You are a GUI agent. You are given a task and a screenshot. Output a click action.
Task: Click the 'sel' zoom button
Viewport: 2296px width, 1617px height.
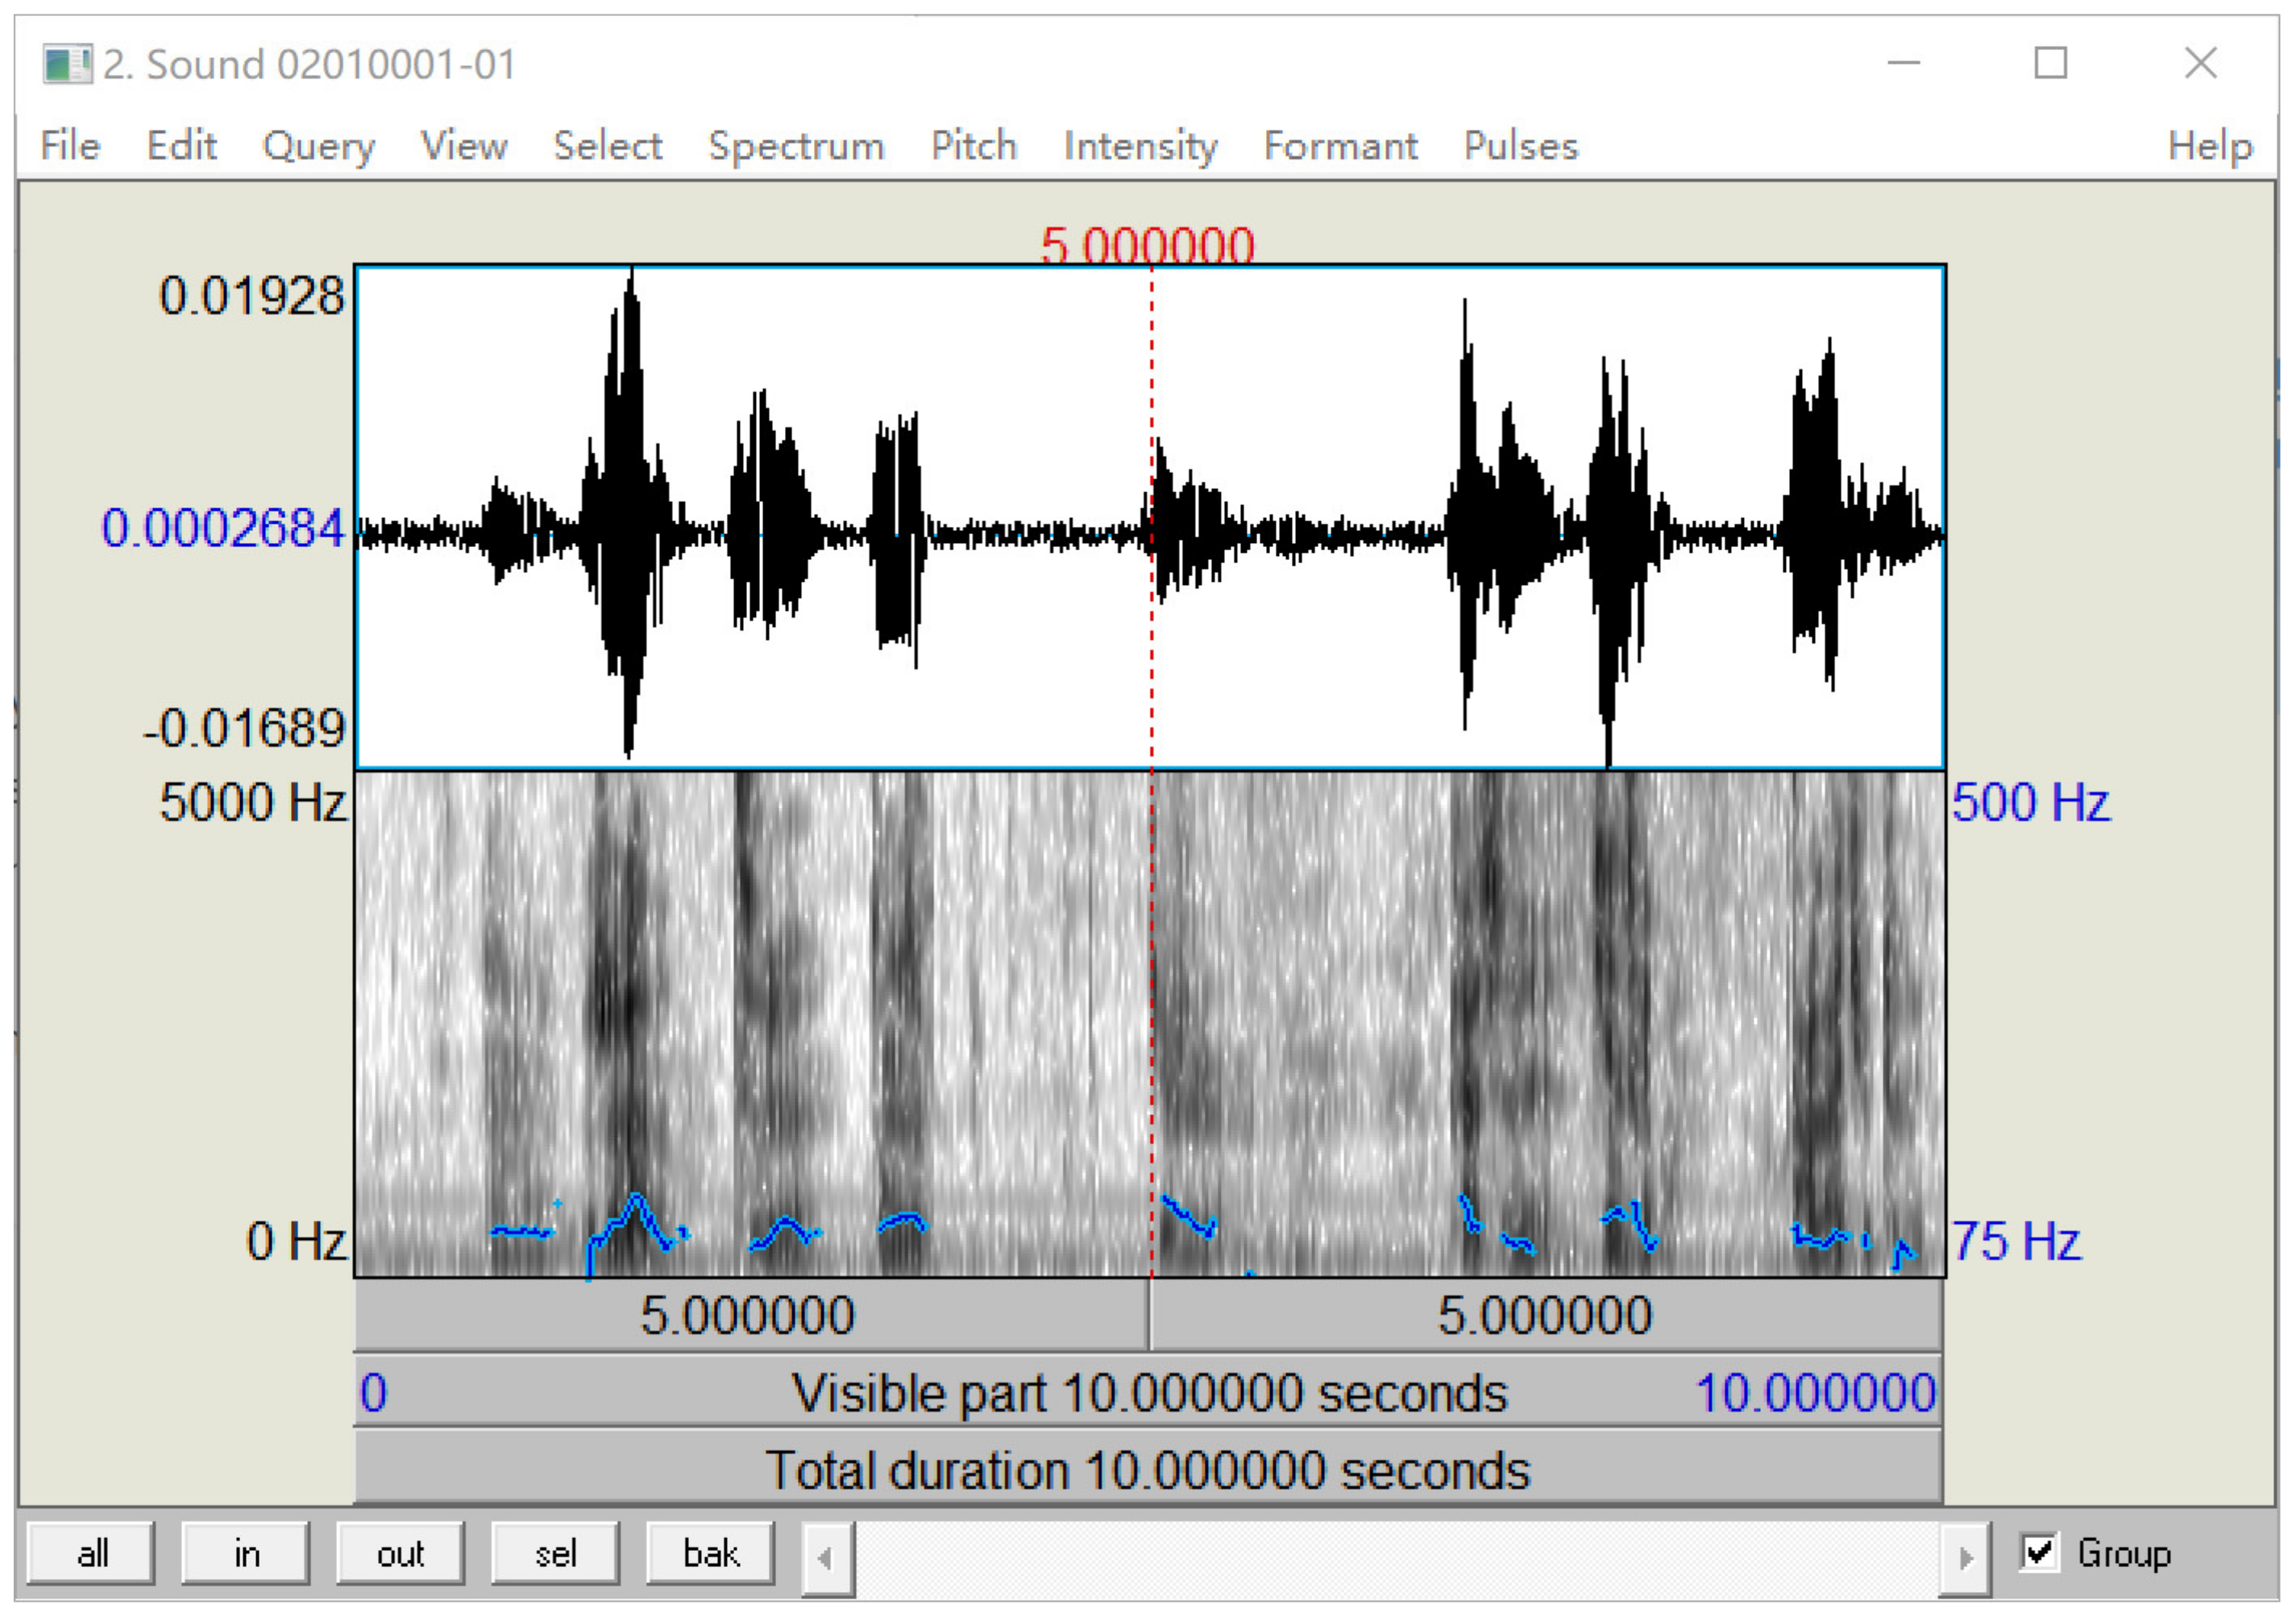tap(555, 1553)
